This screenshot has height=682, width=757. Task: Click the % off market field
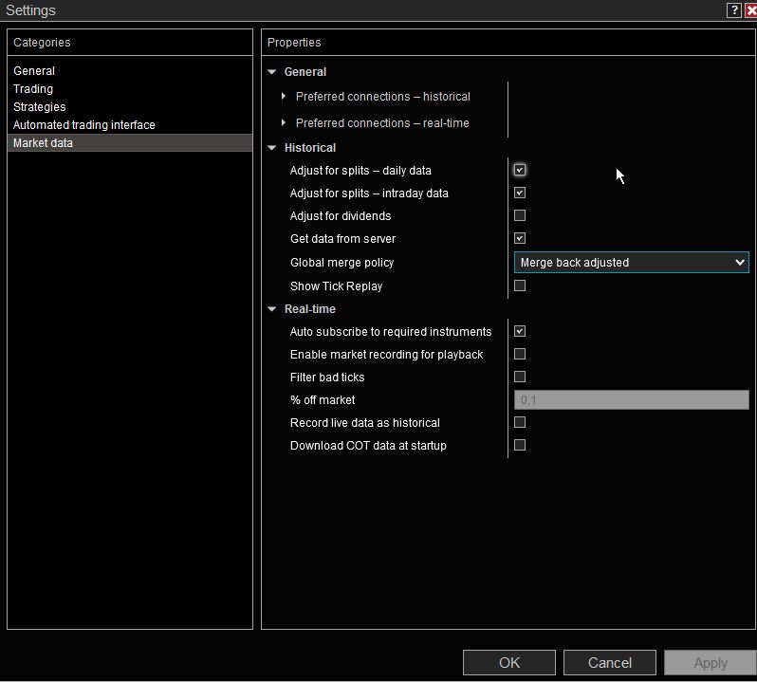coord(631,400)
